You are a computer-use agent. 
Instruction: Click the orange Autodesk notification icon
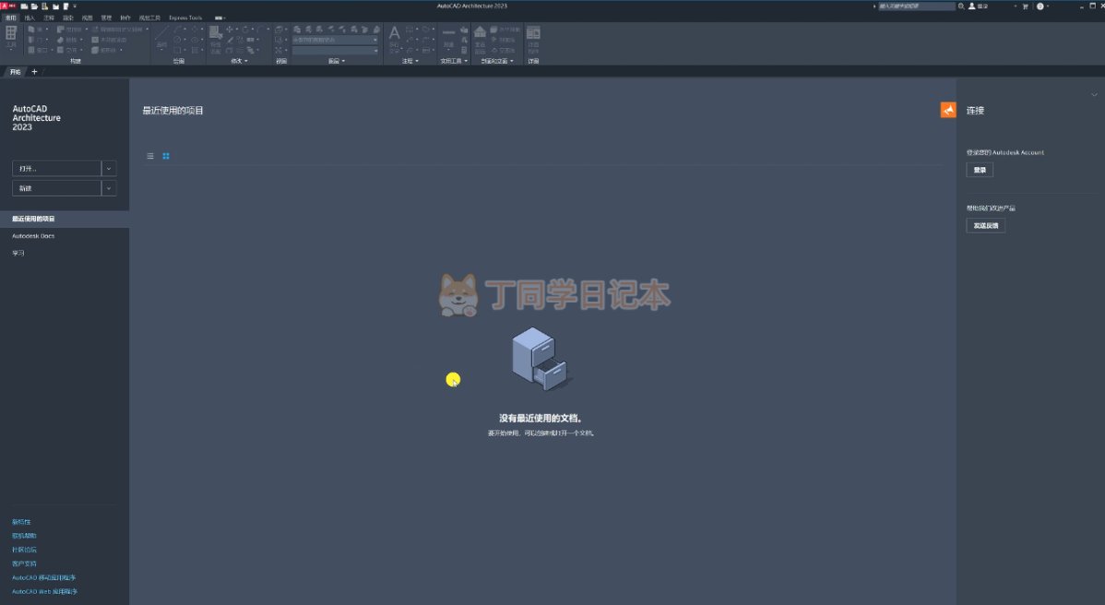tap(947, 110)
